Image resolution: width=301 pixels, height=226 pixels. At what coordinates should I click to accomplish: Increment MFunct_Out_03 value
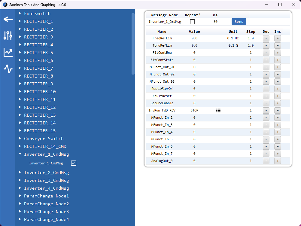278,82
